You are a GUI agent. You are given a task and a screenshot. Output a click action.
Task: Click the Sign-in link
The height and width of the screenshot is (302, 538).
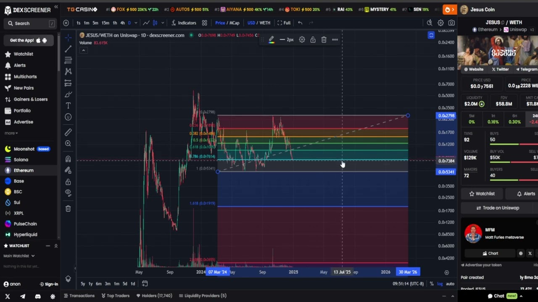coord(49,284)
